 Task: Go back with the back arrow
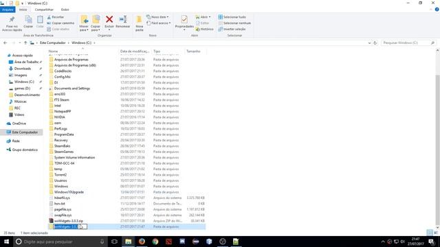(x=5, y=43)
